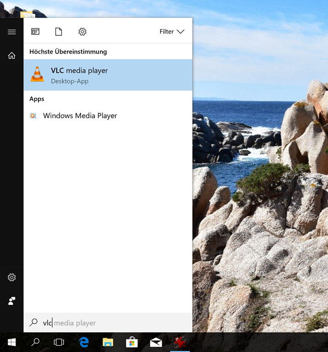Click the feedback person icon in sidebar
The width and height of the screenshot is (328, 352).
pyautogui.click(x=12, y=301)
